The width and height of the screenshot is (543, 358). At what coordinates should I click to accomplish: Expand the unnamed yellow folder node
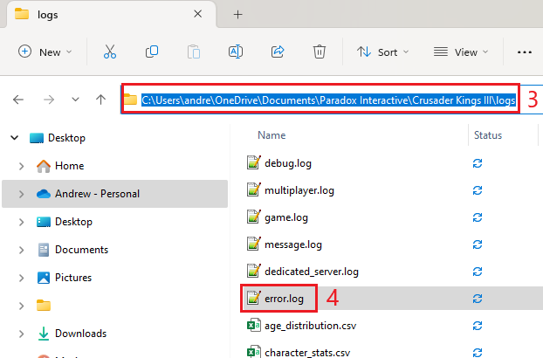(x=21, y=306)
